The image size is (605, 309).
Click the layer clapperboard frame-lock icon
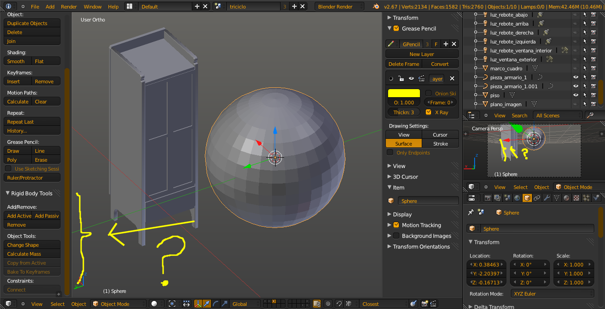point(421,78)
